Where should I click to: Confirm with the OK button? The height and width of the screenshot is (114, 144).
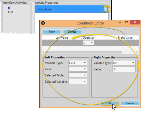tap(110, 103)
